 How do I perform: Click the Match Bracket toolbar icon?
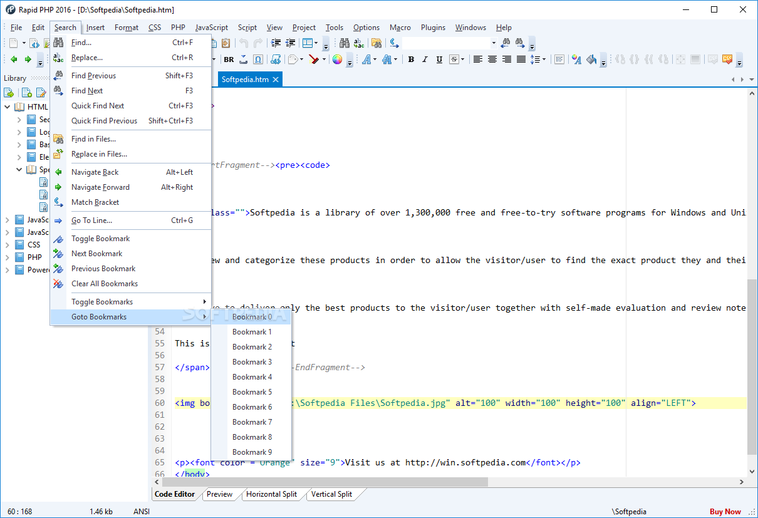(x=394, y=43)
